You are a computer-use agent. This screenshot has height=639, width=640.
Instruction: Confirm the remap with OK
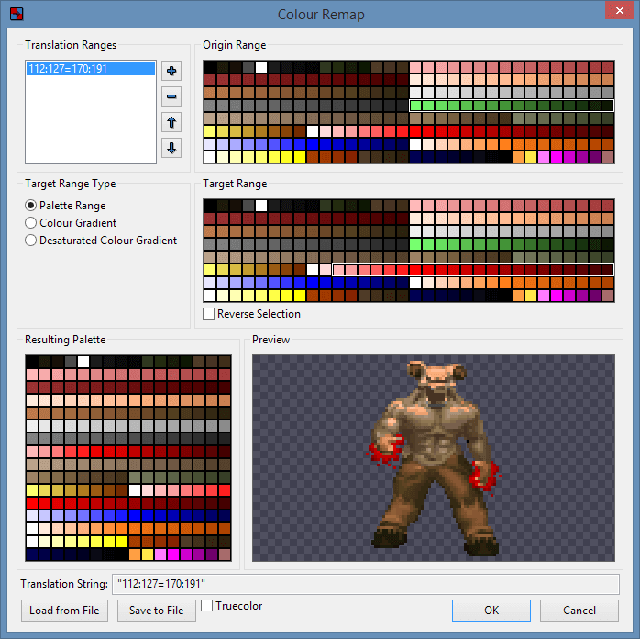(x=491, y=611)
